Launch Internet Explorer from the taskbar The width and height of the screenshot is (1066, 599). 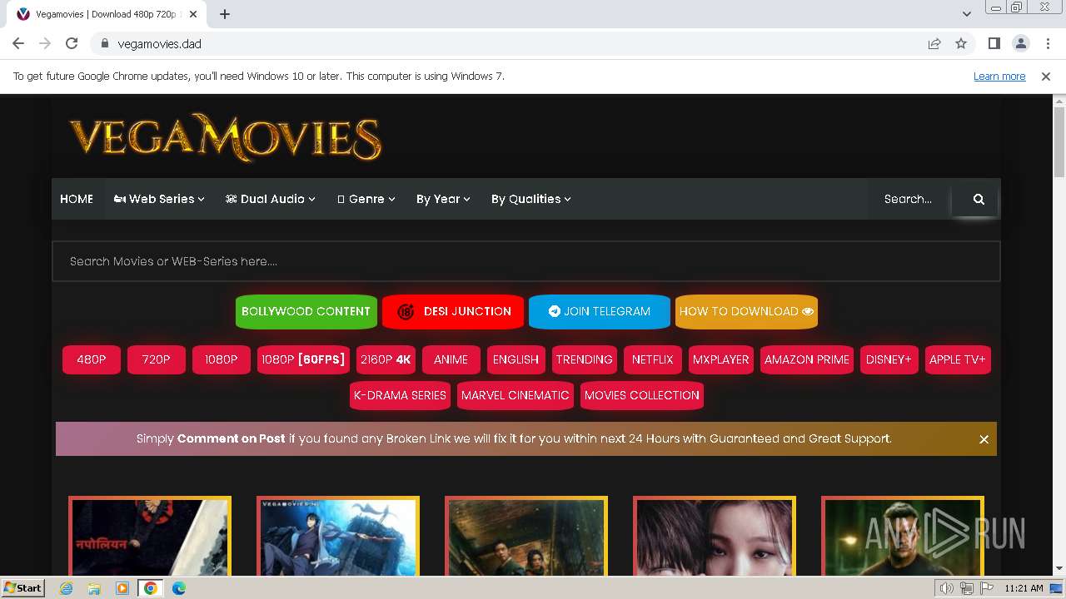coord(66,588)
